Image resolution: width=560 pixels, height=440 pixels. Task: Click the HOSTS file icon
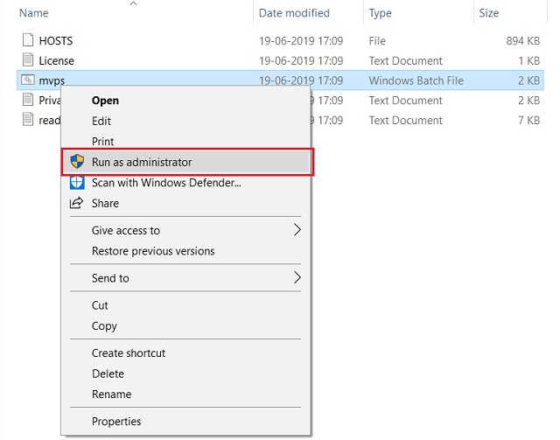pos(28,40)
